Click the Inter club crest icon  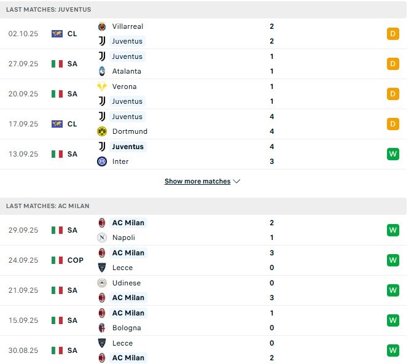(x=102, y=161)
